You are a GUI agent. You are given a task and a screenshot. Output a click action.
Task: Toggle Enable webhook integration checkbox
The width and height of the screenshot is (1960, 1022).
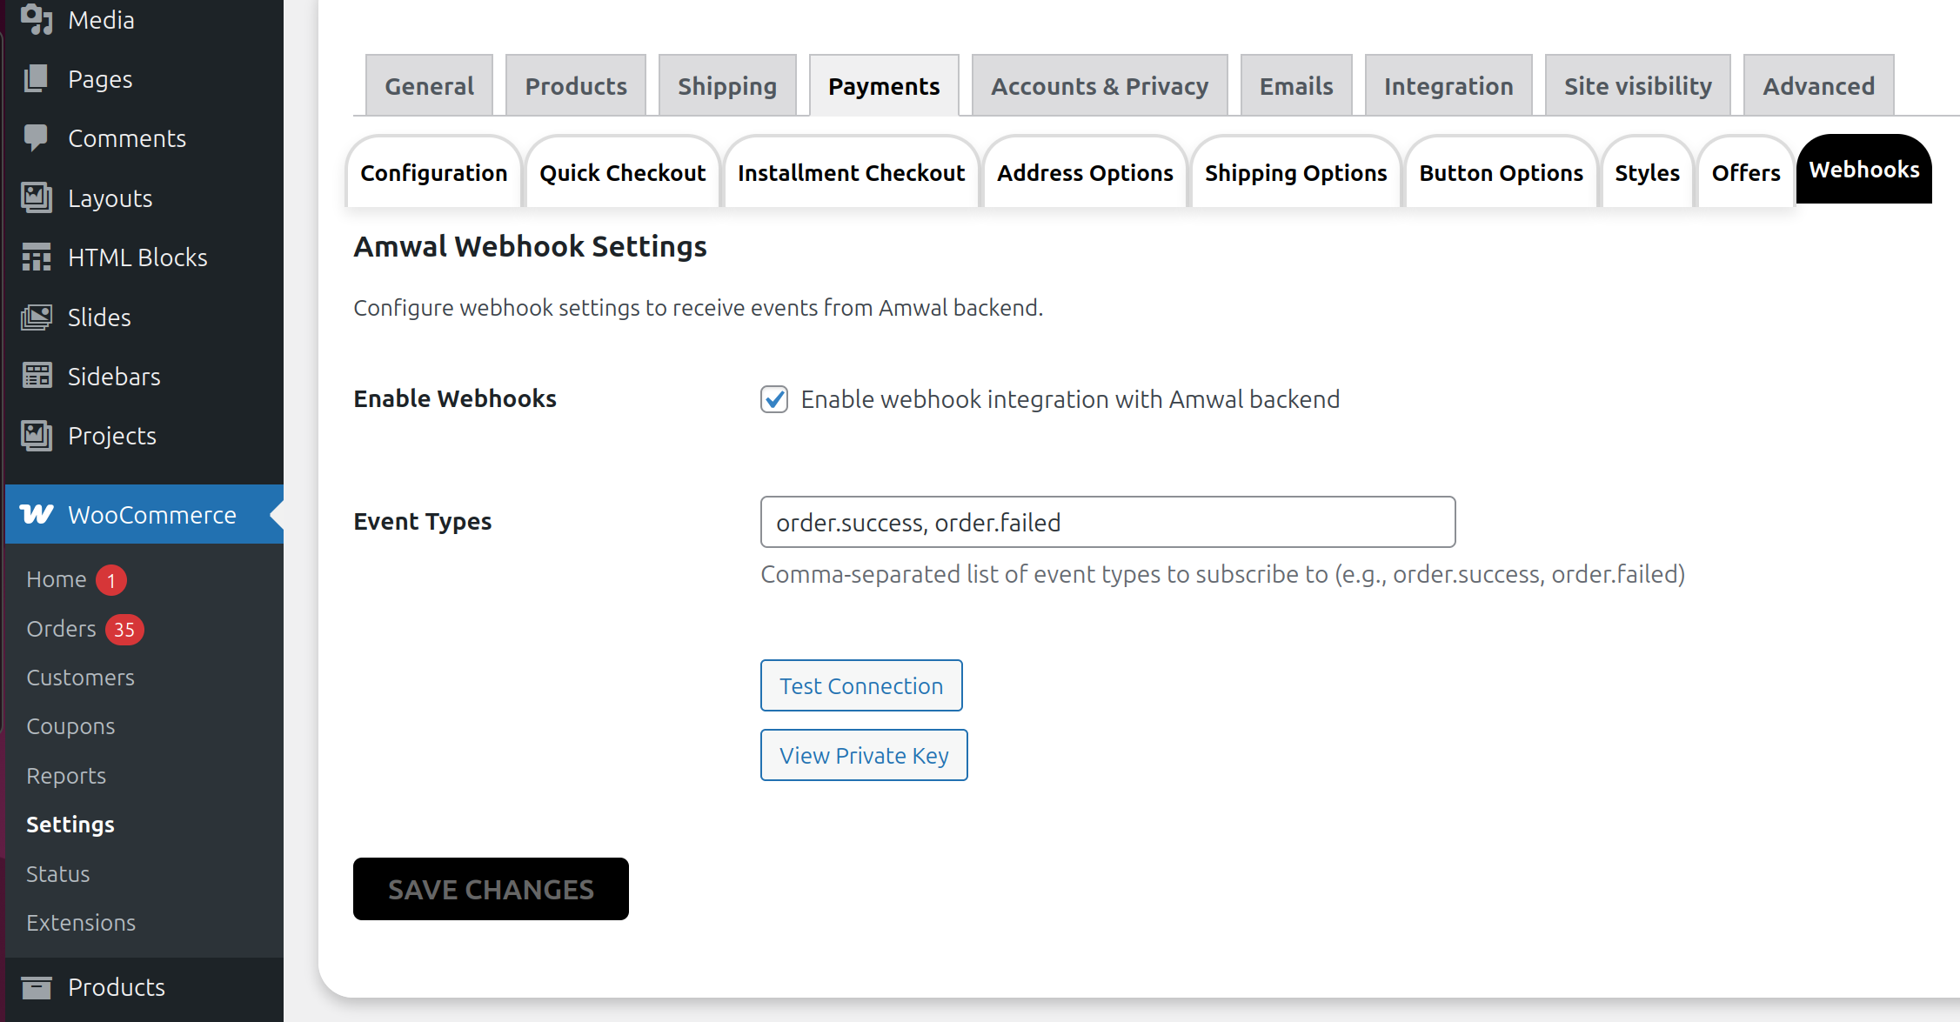coord(774,399)
